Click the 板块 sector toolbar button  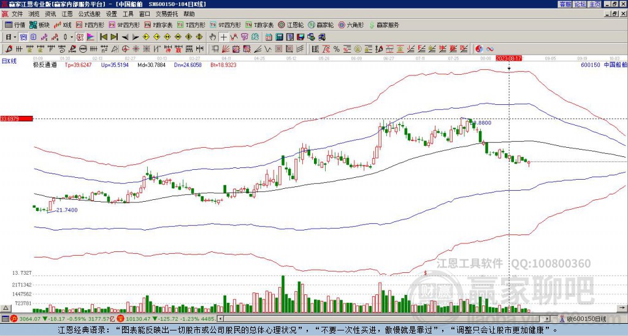tap(39, 25)
